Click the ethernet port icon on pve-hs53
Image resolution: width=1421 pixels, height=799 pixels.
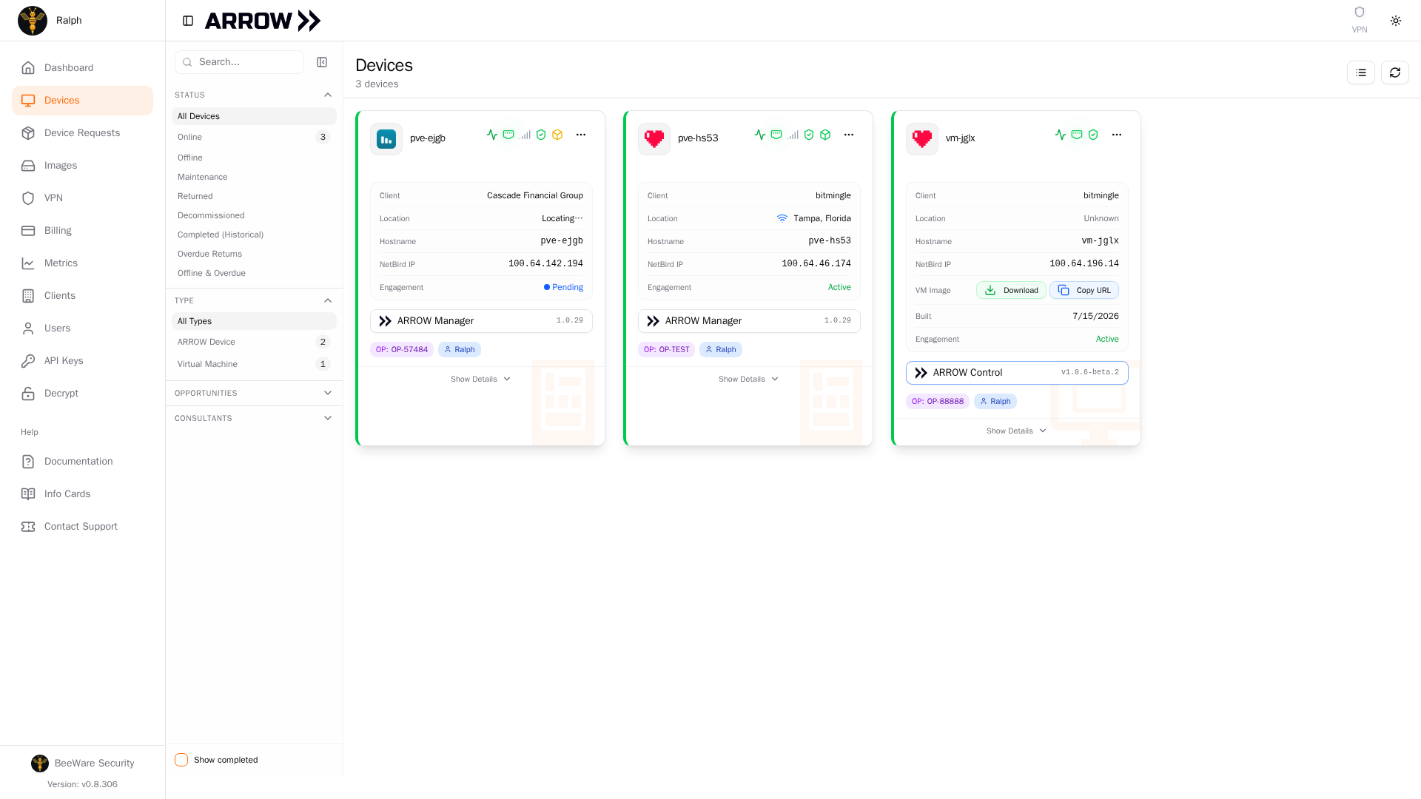click(x=776, y=135)
